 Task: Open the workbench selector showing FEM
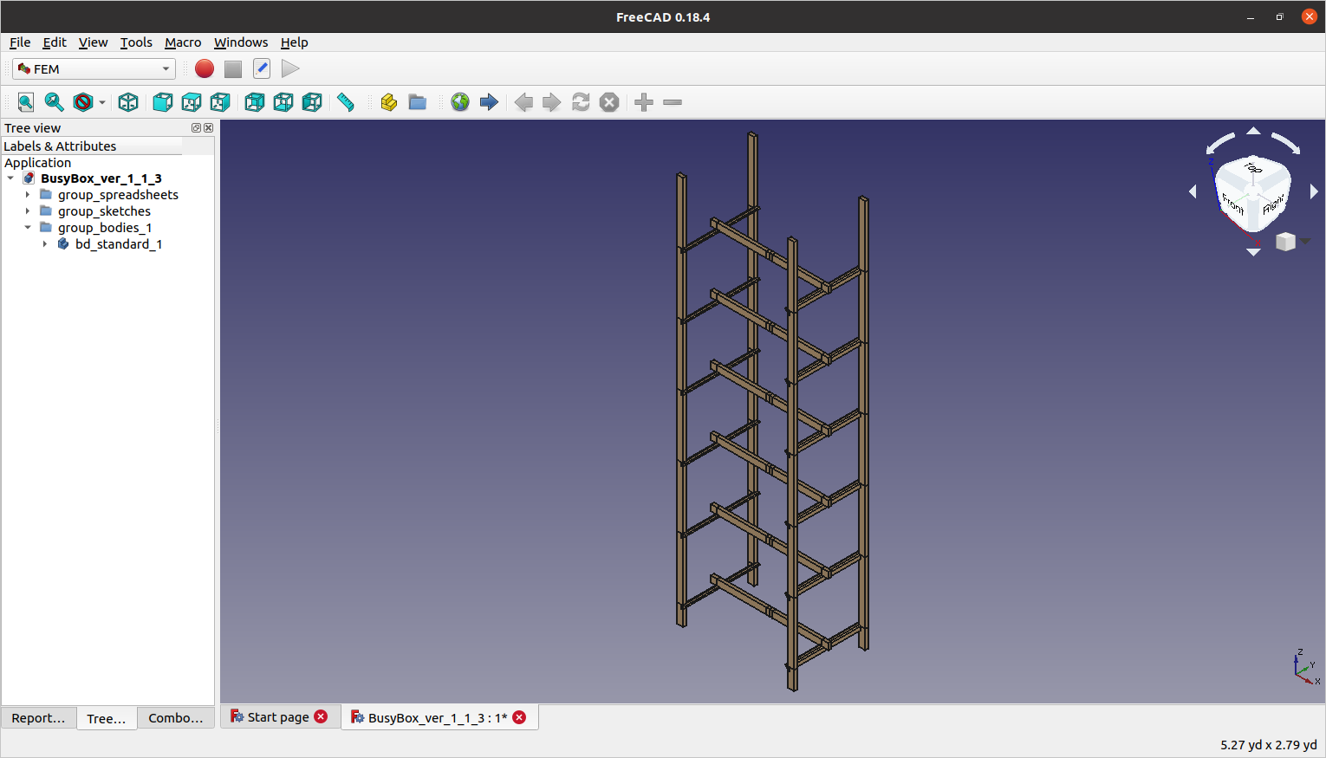pos(93,68)
